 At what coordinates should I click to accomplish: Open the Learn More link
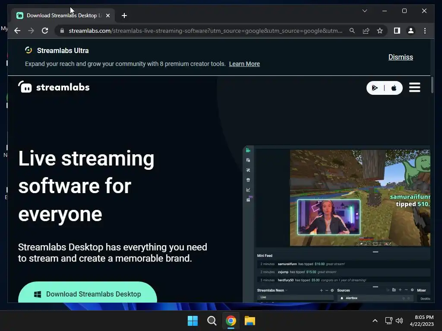click(x=244, y=64)
